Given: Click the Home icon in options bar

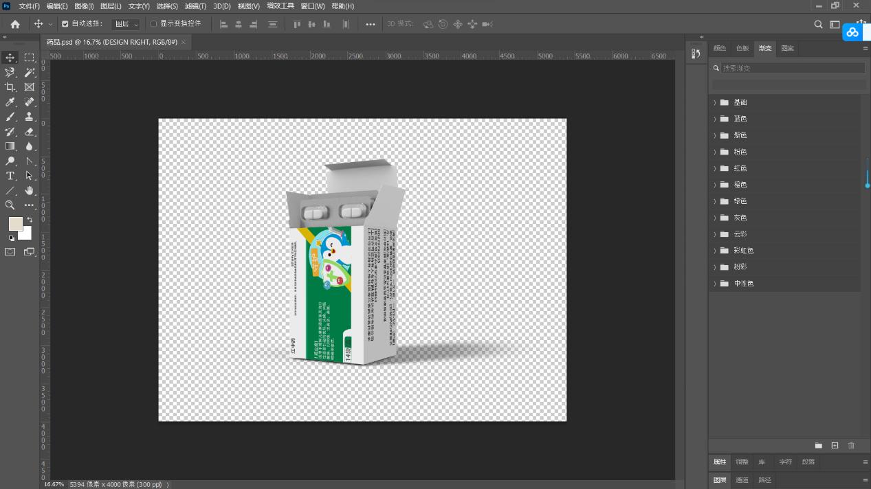Looking at the screenshot, I should (15, 24).
